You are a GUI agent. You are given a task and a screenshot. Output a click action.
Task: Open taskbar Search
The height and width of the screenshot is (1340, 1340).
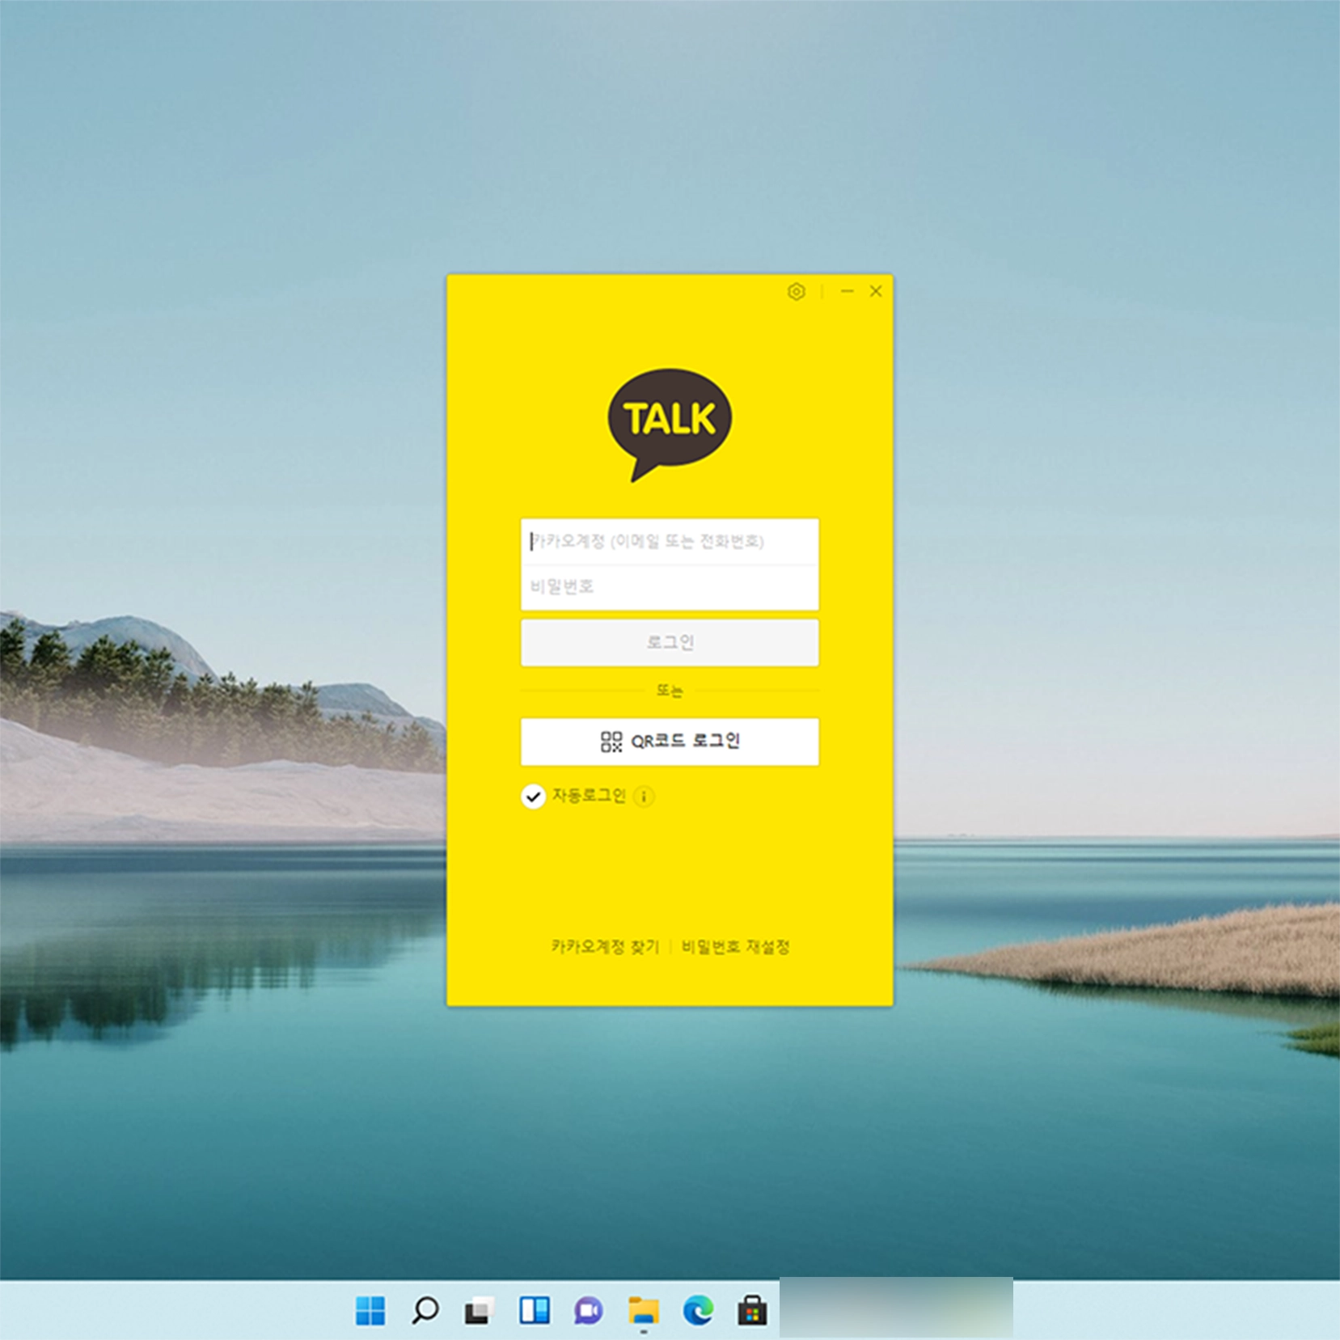[425, 1311]
